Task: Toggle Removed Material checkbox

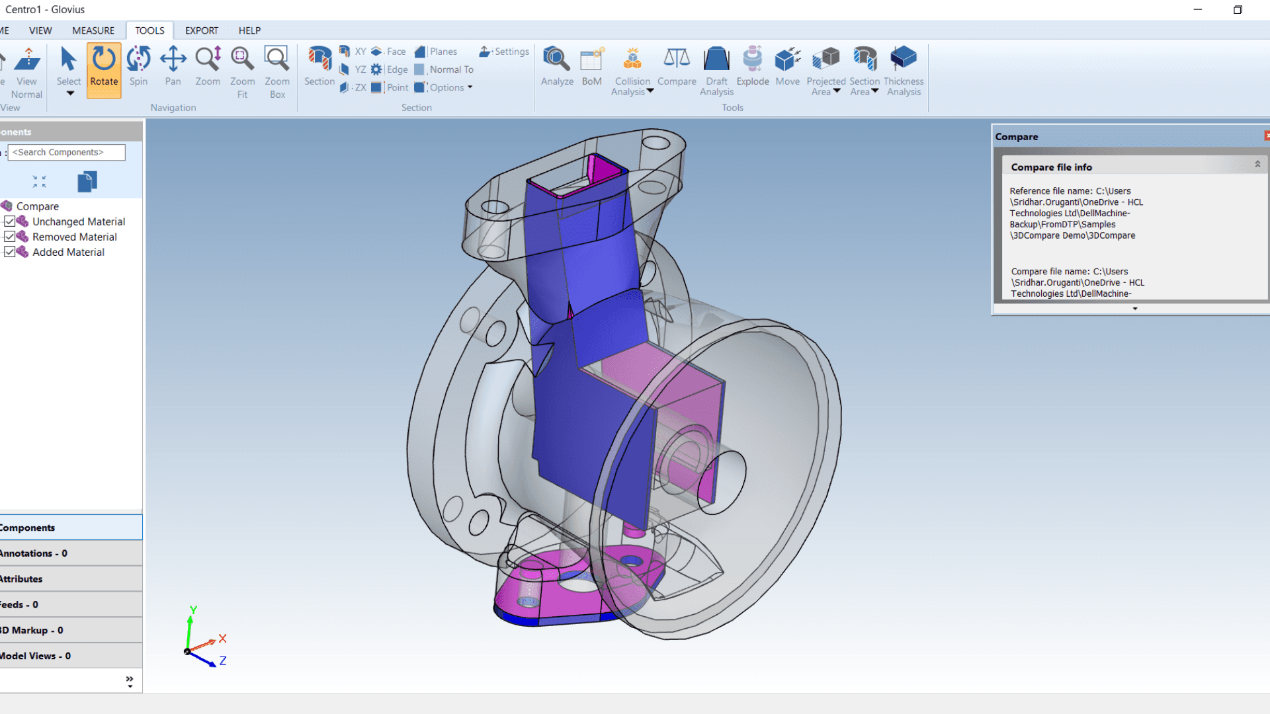Action: pos(10,237)
